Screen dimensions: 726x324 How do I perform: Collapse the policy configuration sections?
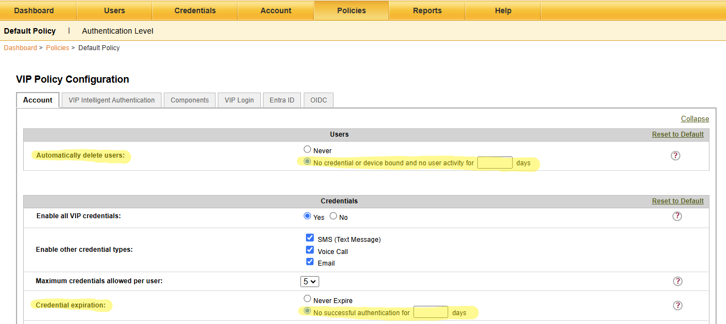tap(695, 119)
